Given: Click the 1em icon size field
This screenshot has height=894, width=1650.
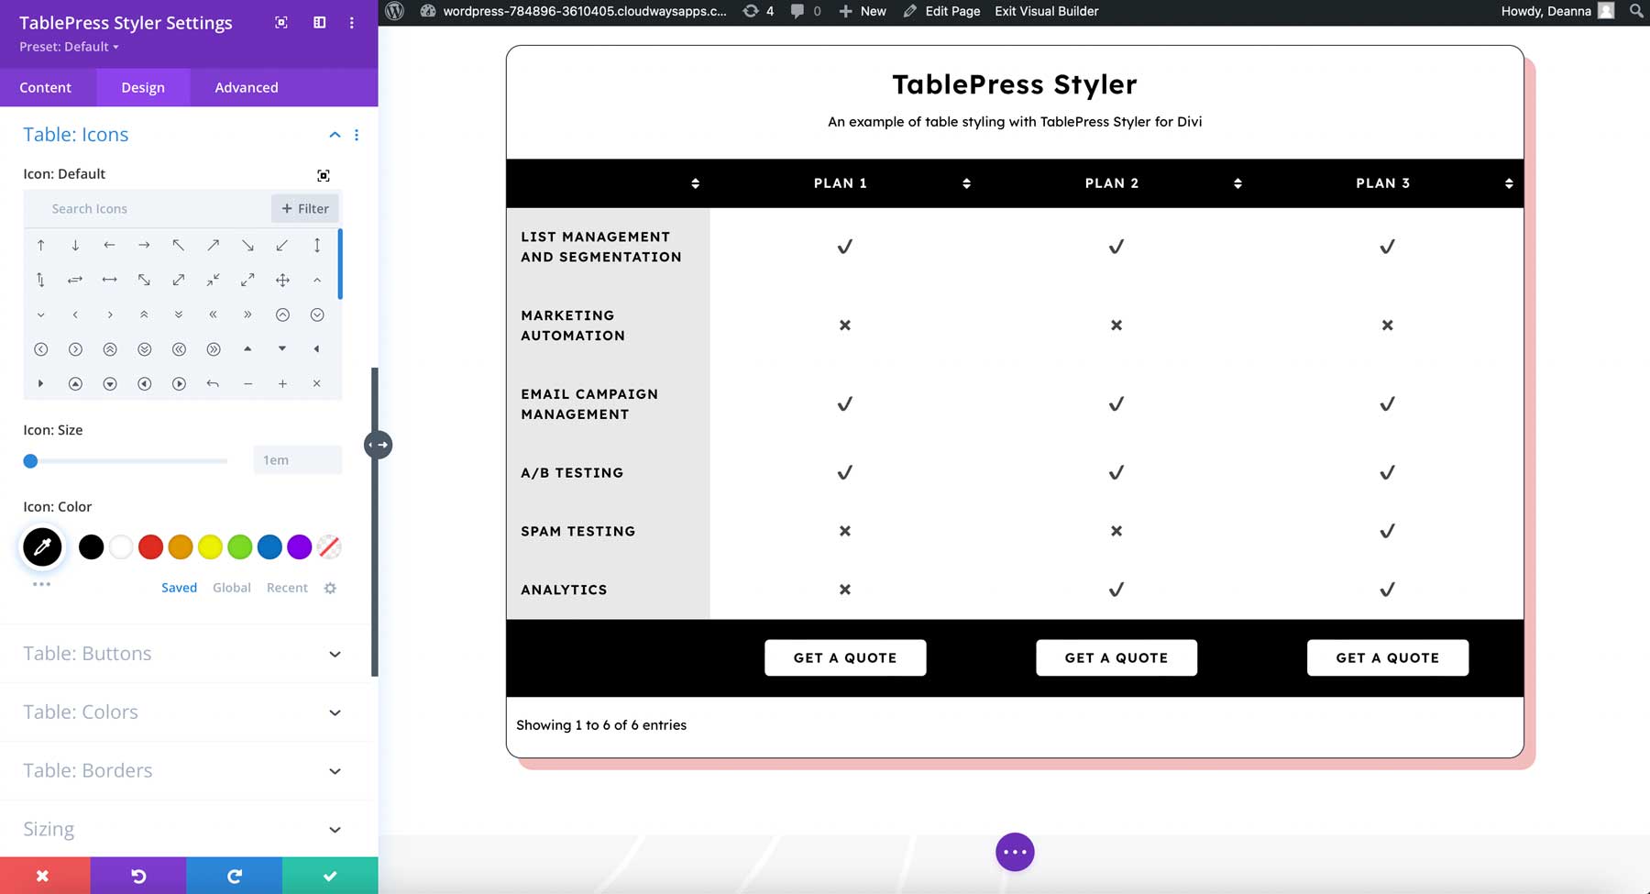Looking at the screenshot, I should click(x=298, y=460).
